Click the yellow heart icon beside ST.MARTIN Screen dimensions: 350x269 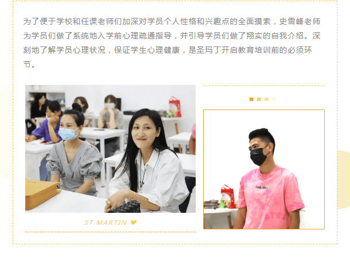(x=134, y=223)
